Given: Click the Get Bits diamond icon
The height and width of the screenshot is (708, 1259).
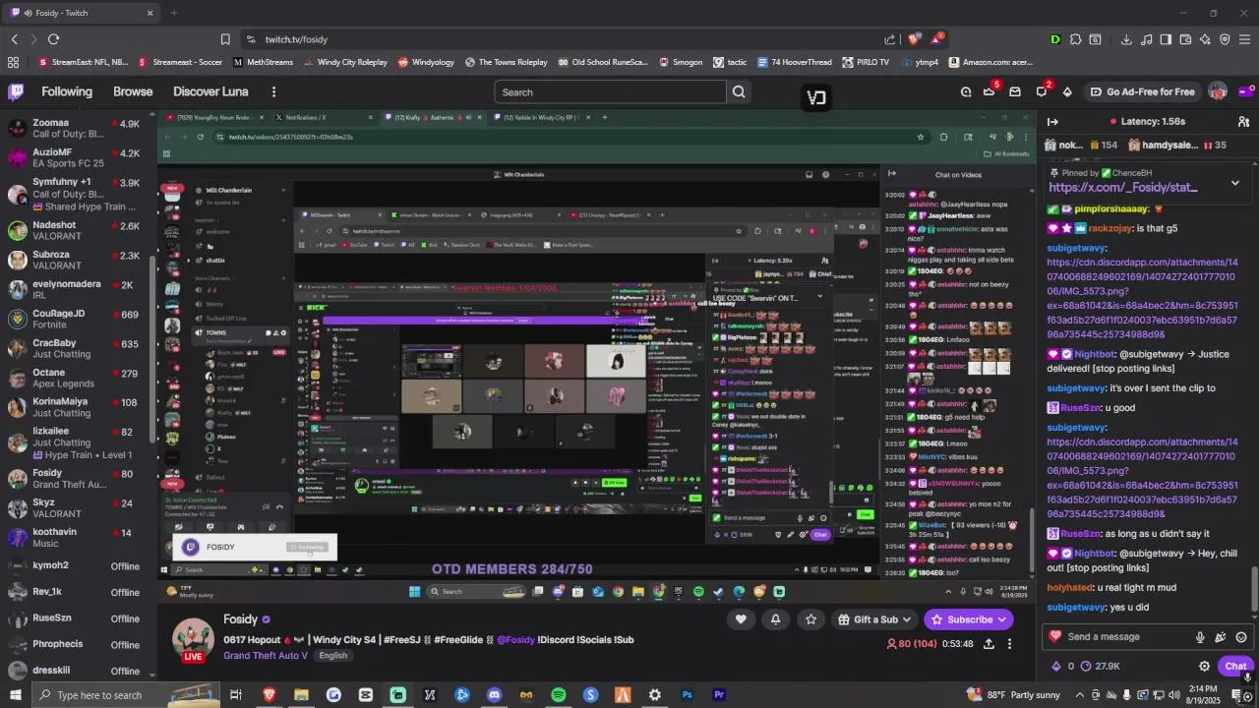Looking at the screenshot, I should [1067, 91].
